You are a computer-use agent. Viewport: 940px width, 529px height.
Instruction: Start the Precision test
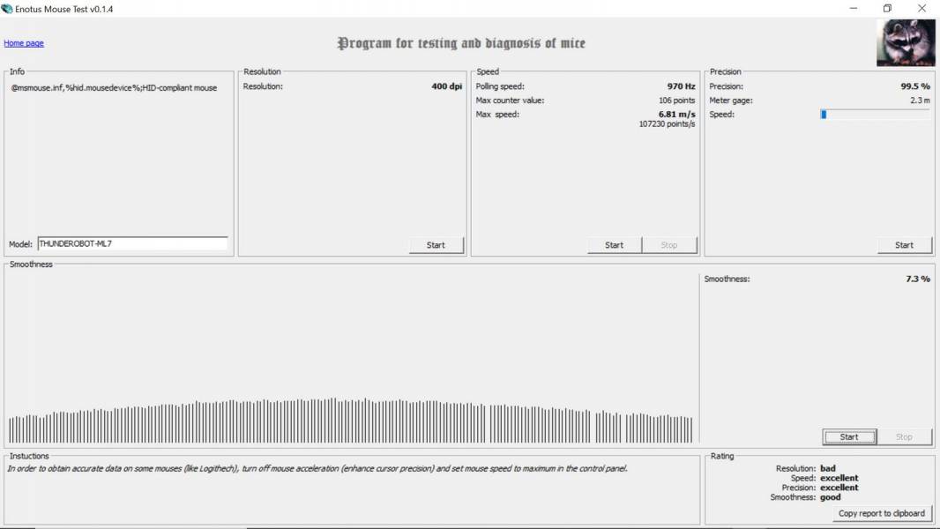(x=904, y=245)
